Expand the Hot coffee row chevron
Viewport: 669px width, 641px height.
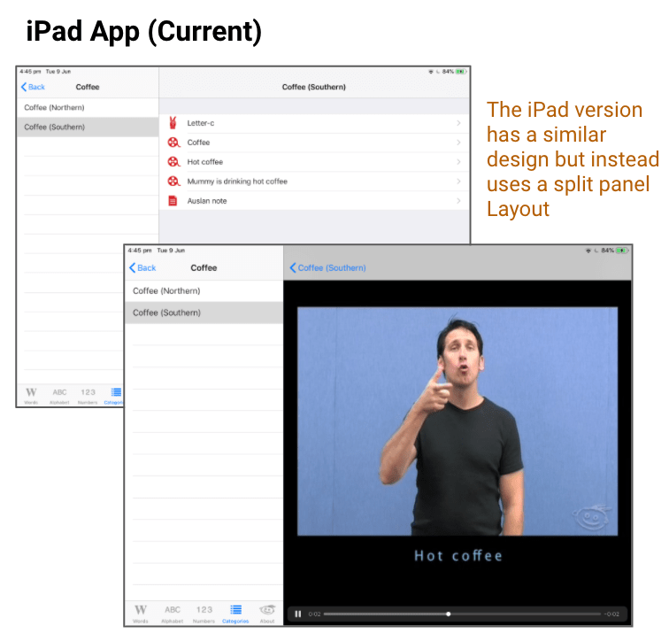(x=458, y=162)
